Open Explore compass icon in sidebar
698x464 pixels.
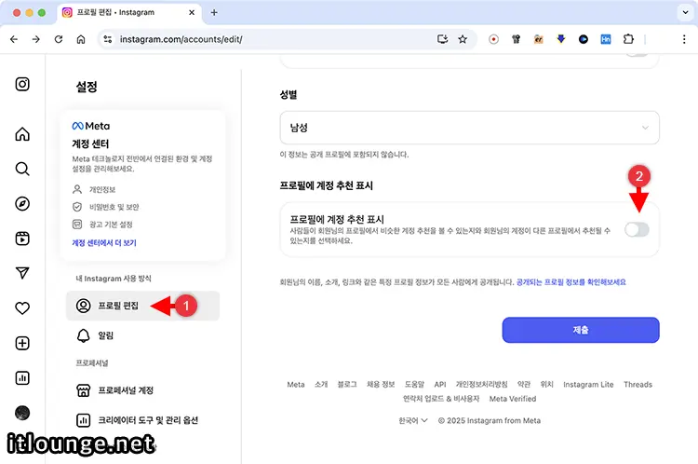click(x=22, y=203)
